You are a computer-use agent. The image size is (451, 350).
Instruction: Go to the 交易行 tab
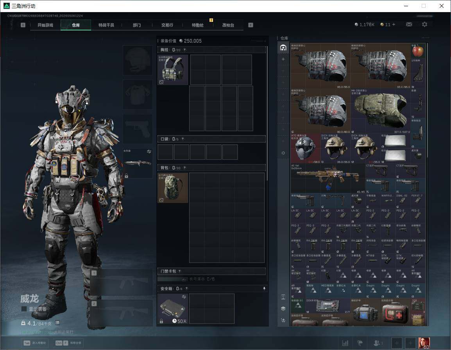click(167, 25)
